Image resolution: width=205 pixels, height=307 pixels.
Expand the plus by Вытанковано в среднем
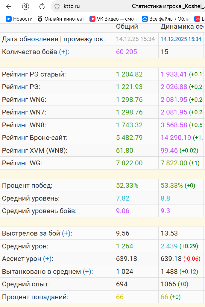[x=87, y=272]
